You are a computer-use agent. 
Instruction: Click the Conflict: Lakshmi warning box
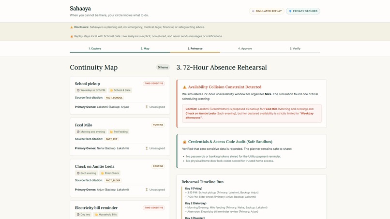252,113
